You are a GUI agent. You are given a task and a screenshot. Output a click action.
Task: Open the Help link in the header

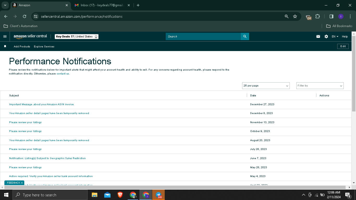click(x=345, y=36)
